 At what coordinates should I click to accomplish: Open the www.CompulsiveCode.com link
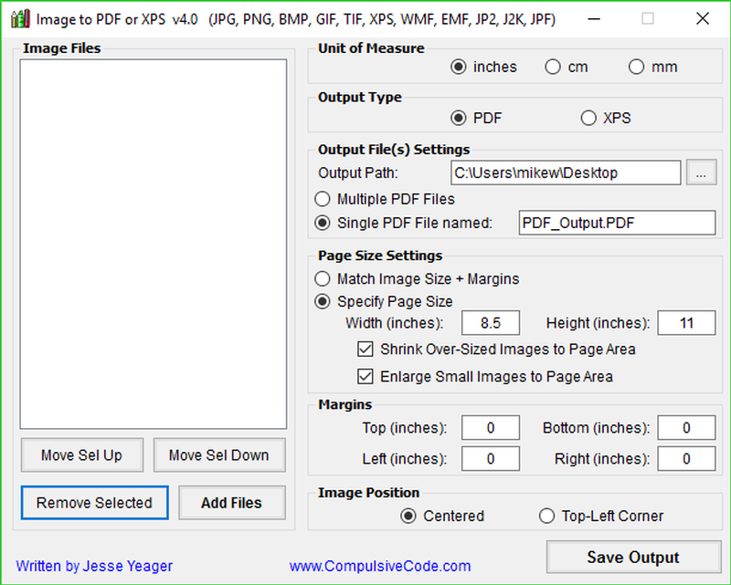coord(380,566)
